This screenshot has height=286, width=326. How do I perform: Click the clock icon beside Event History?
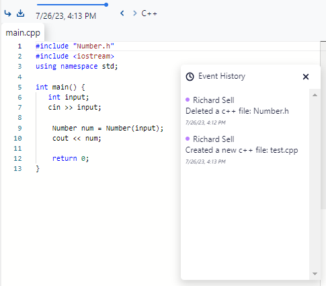tap(190, 77)
